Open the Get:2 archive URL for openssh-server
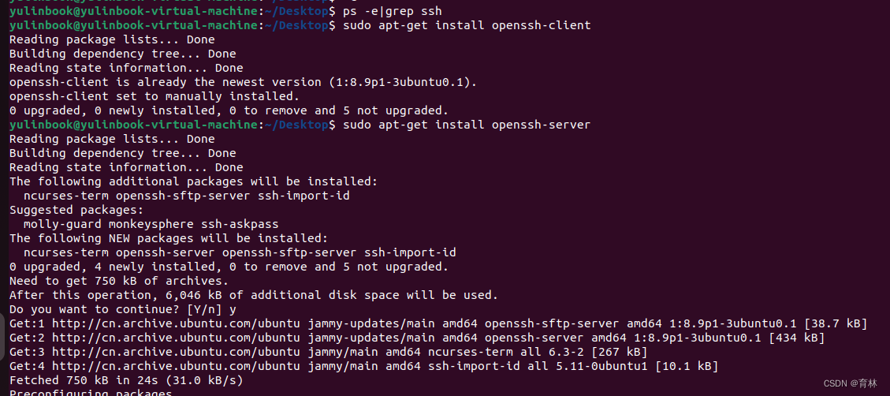 (x=176, y=338)
